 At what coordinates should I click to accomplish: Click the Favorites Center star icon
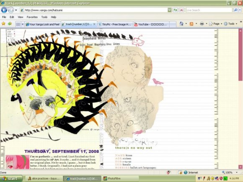pos(4,24)
